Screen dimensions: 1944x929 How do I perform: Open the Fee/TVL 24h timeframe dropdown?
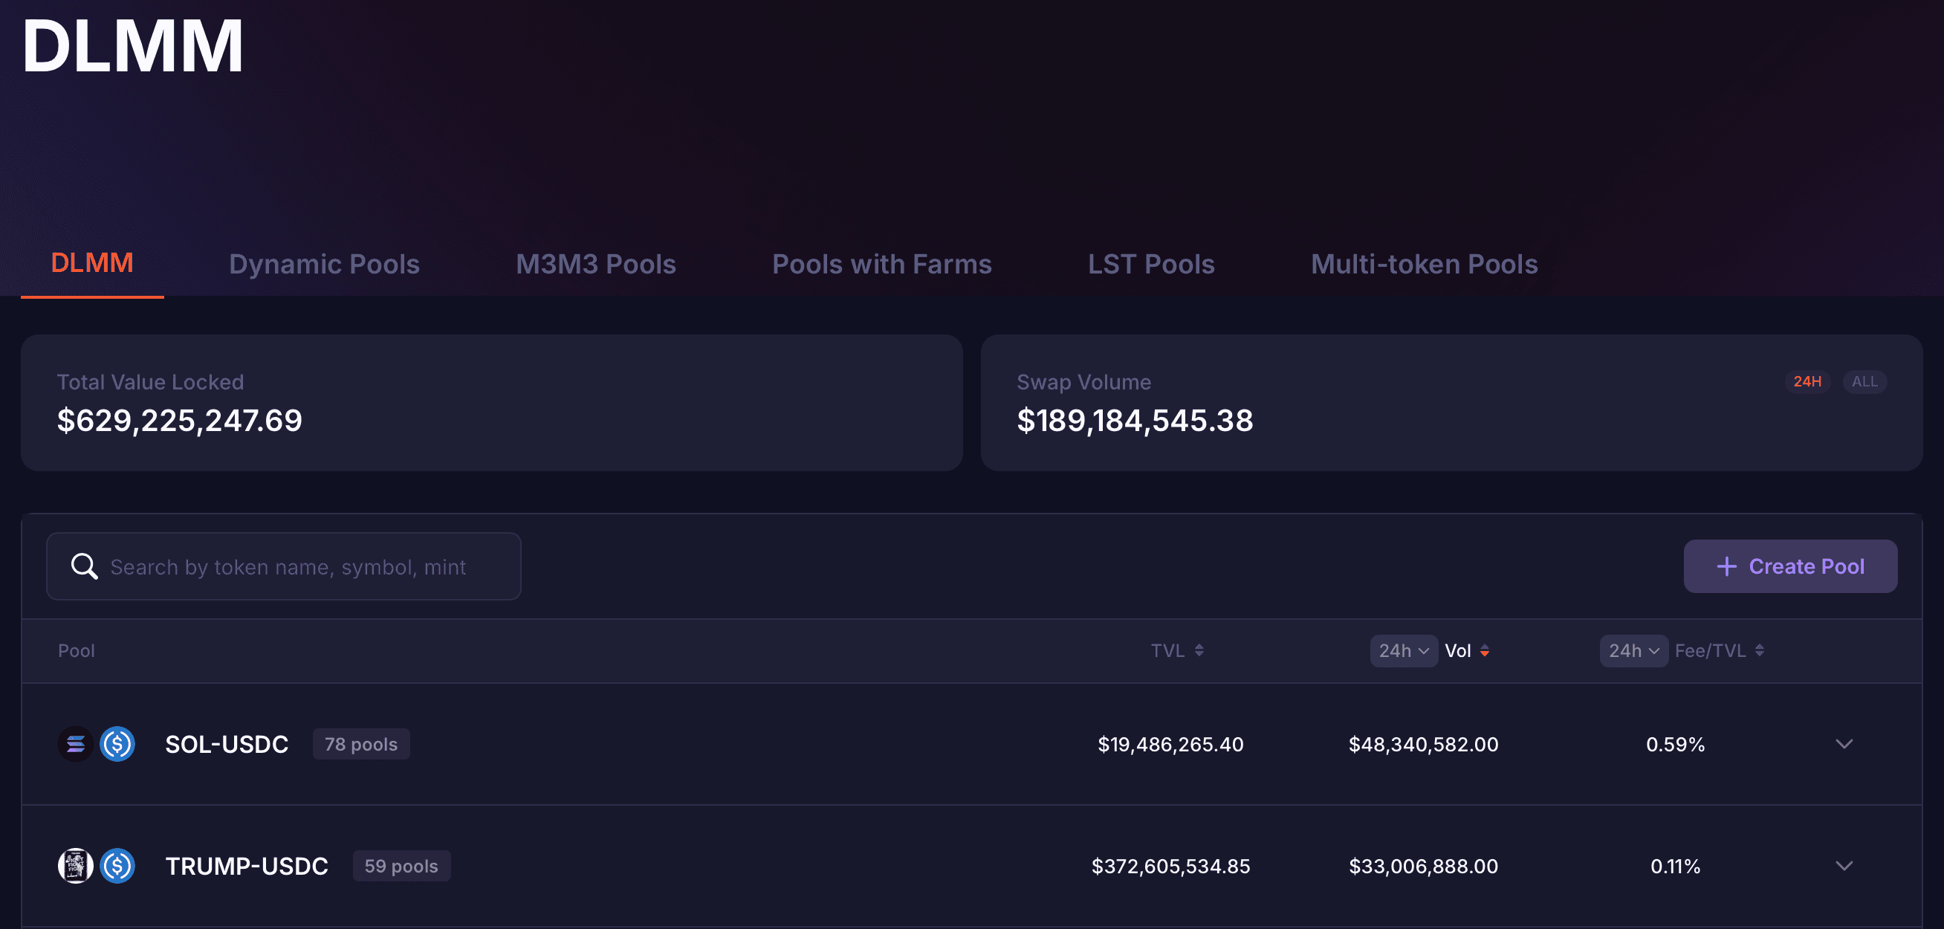point(1633,650)
